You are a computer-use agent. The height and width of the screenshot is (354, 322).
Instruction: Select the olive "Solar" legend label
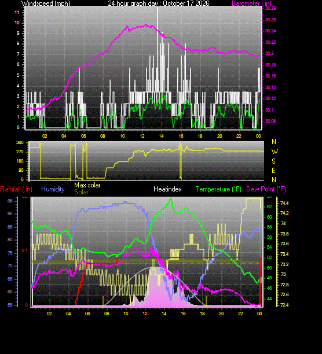[x=81, y=192]
